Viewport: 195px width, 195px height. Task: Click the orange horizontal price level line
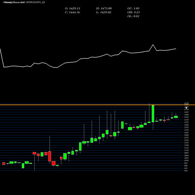97,105
